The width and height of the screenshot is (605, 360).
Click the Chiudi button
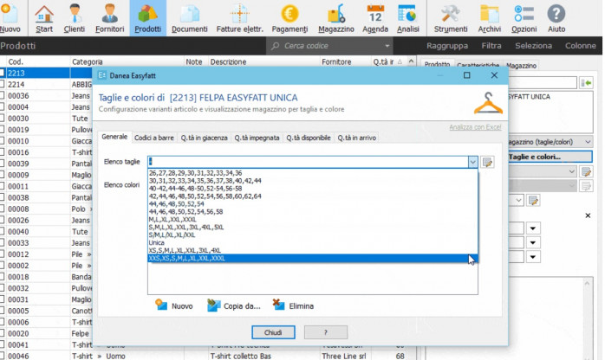(x=273, y=332)
